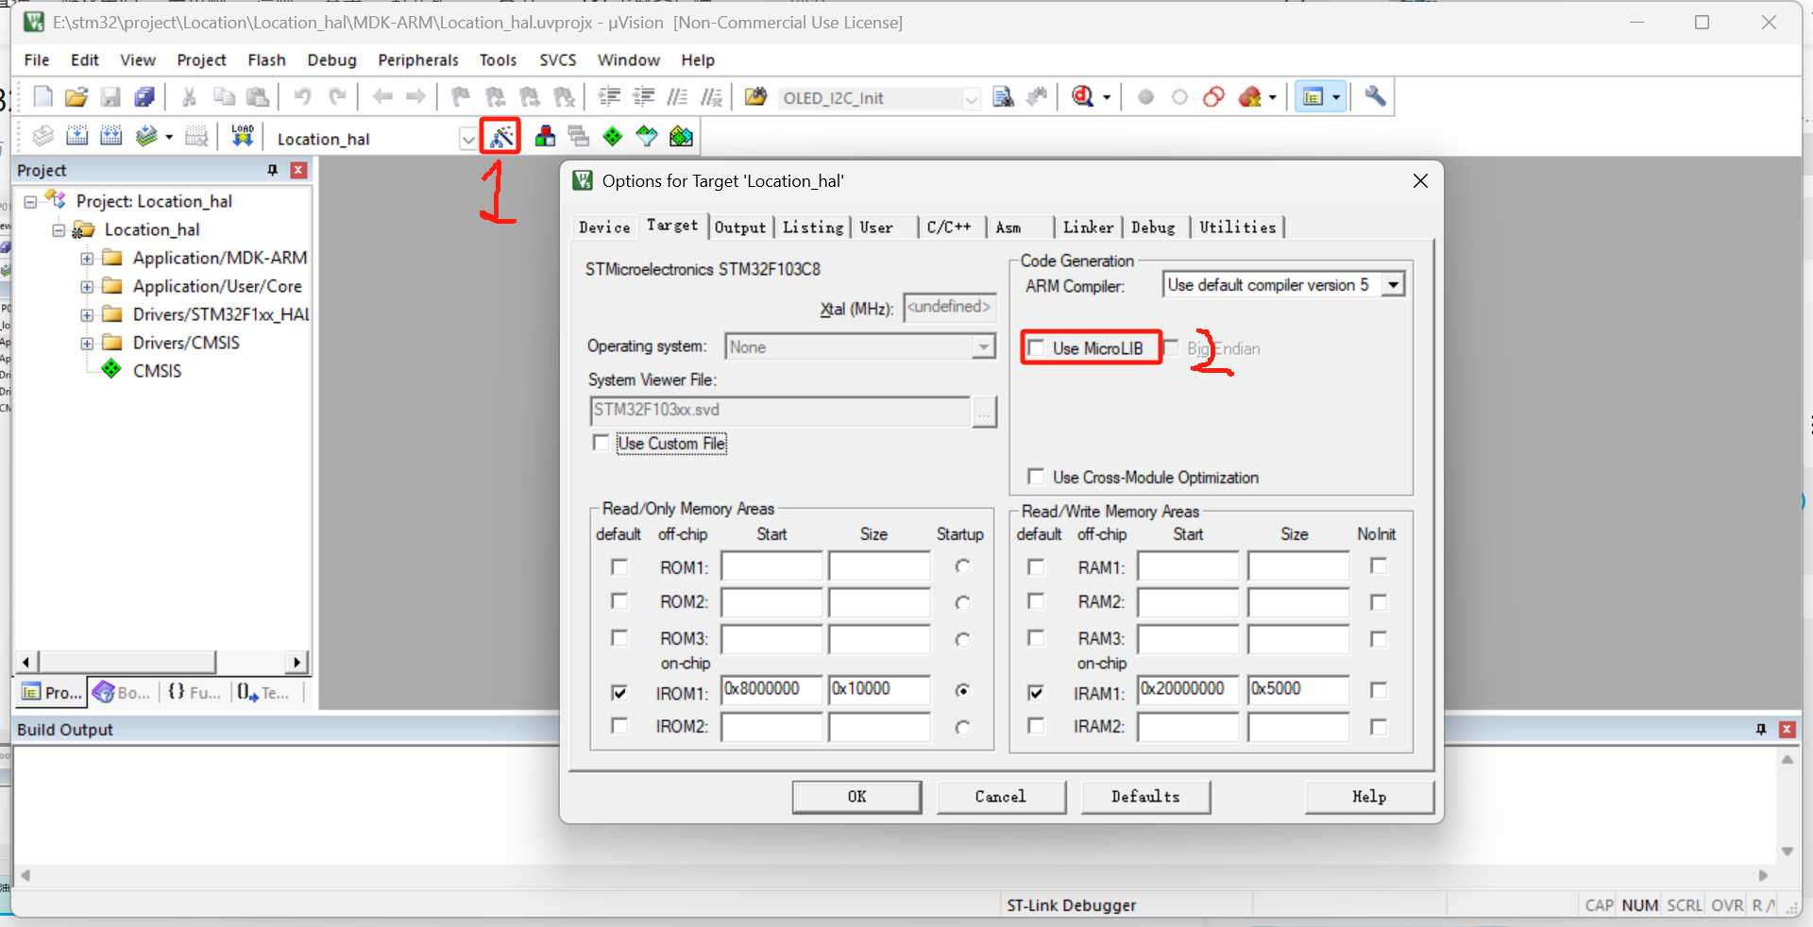Viewport: 1813px width, 927px height.
Task: Click the Navigate Backwards arrow icon
Action: tap(382, 97)
